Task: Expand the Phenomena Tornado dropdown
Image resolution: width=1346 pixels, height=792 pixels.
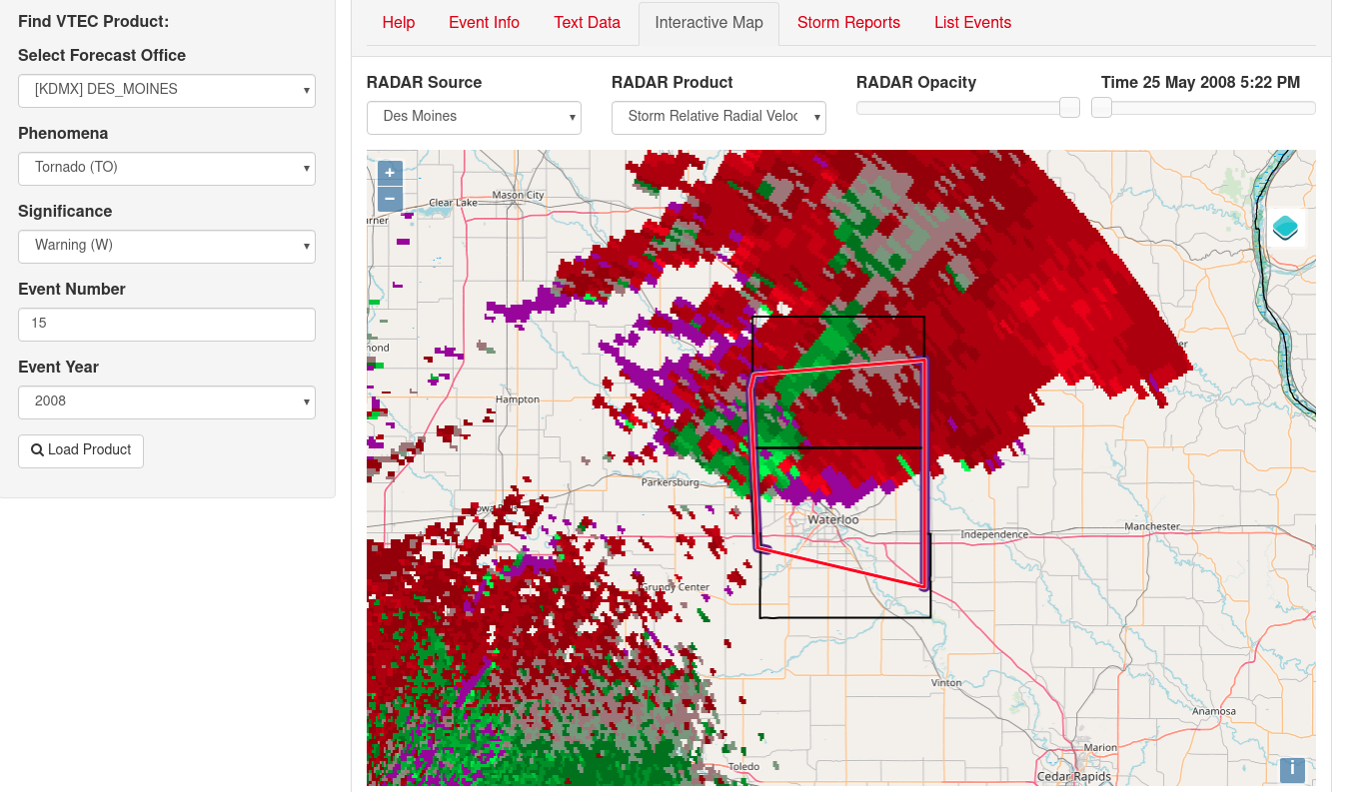Action: click(167, 168)
